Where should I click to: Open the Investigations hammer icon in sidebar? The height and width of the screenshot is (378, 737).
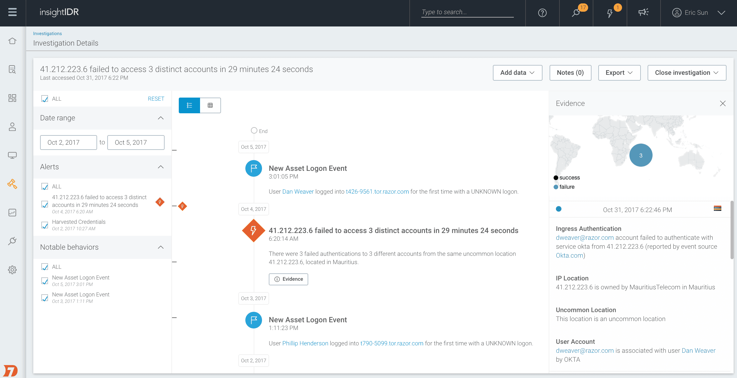click(x=12, y=184)
